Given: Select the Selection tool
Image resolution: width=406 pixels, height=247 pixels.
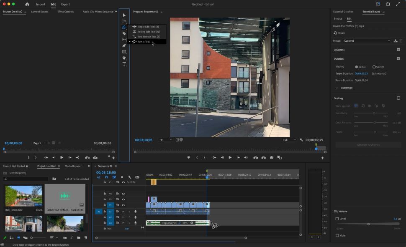Looking at the screenshot, I should click(123, 15).
